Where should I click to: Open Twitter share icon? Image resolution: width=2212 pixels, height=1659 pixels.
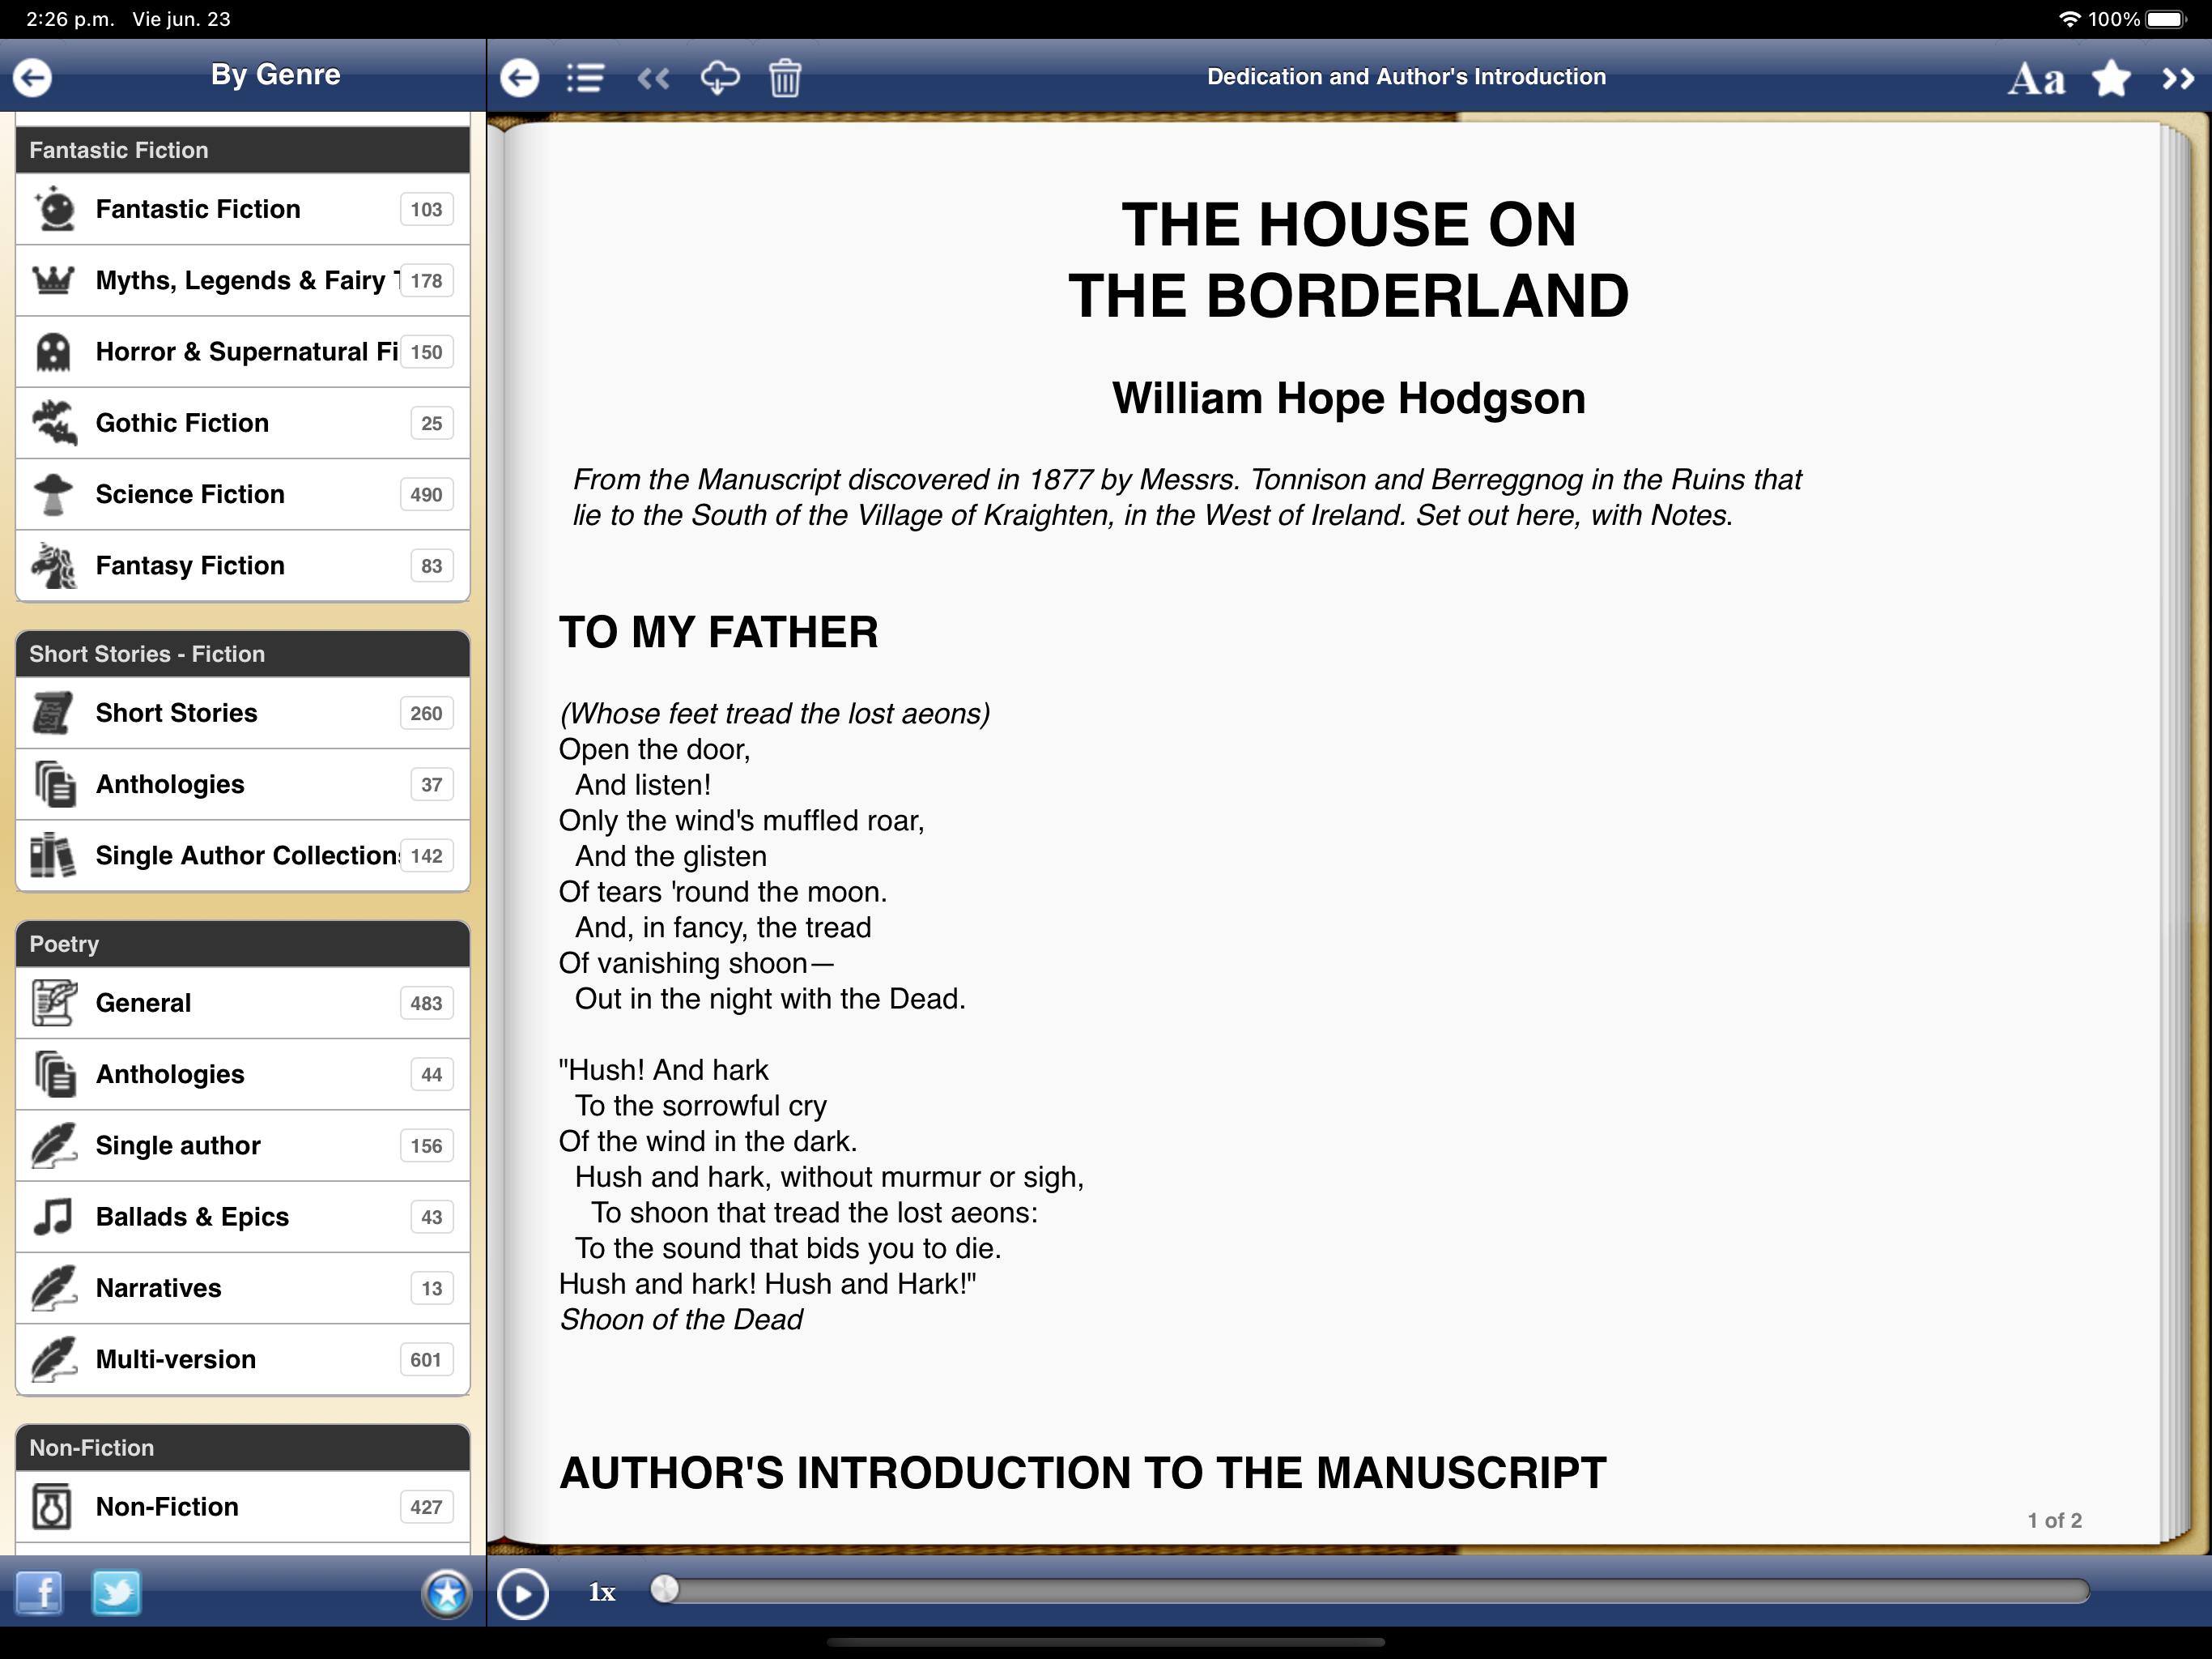(117, 1592)
